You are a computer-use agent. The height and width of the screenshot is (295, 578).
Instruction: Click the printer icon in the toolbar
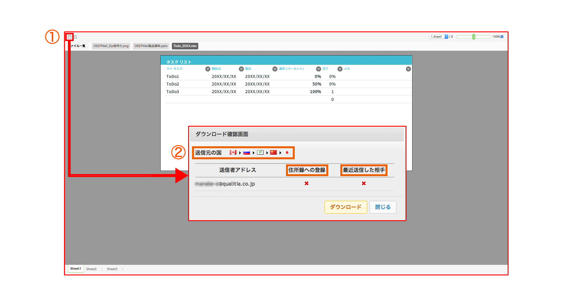75,37
